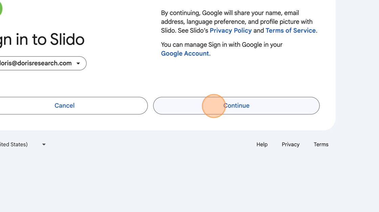
Task: Expand the language selector arrow
Action: pos(44,145)
